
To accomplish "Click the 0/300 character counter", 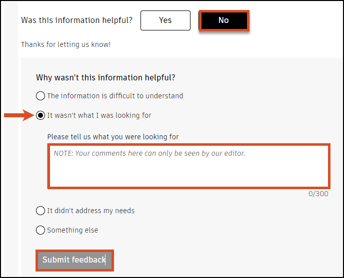I will click(x=318, y=194).
